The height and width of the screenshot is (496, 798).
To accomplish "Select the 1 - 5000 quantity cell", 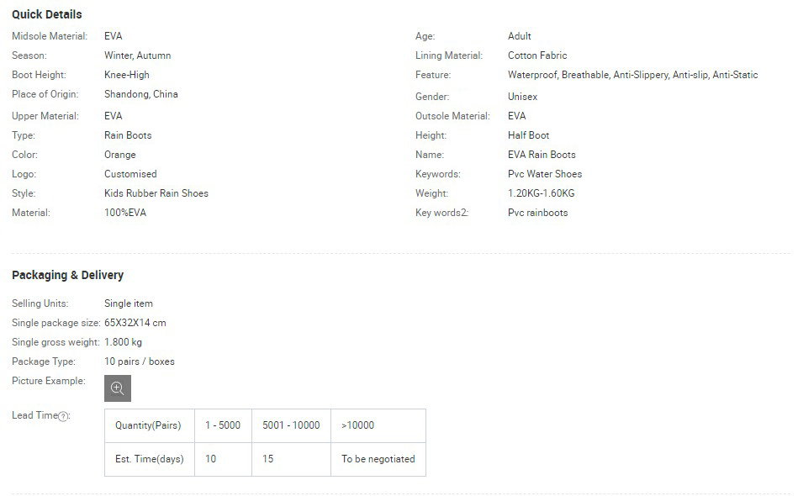I will [x=223, y=425].
